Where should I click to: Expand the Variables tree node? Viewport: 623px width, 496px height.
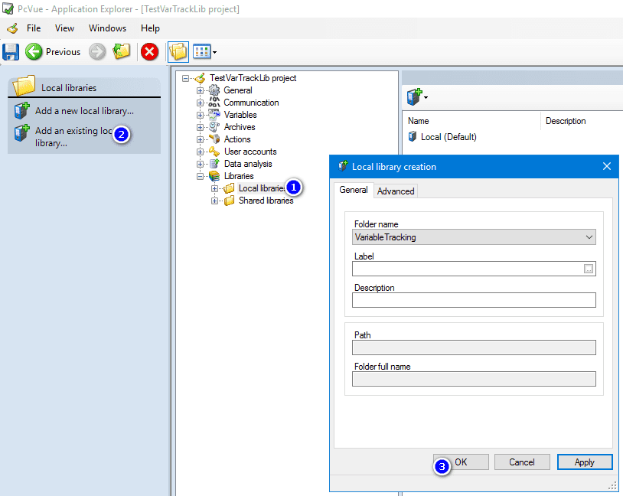pos(201,116)
